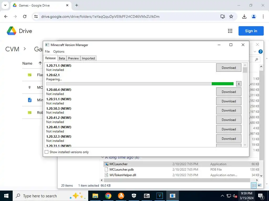Click the CVM breadcrumb in Drive
This screenshot has height=201, width=269.
(x=12, y=49)
